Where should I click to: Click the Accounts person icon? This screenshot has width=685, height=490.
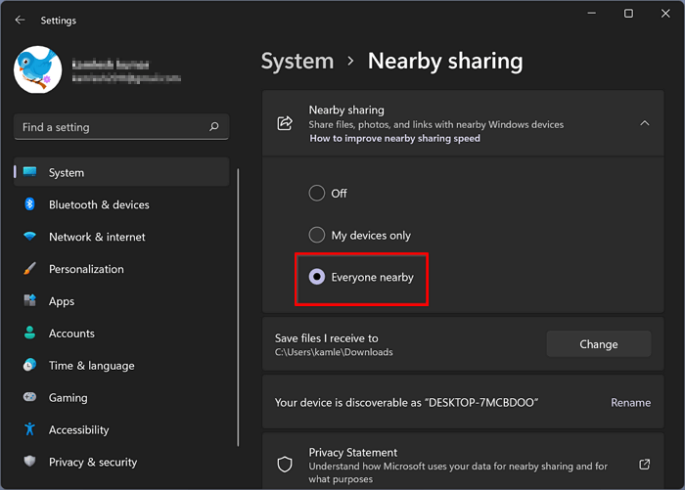29,334
